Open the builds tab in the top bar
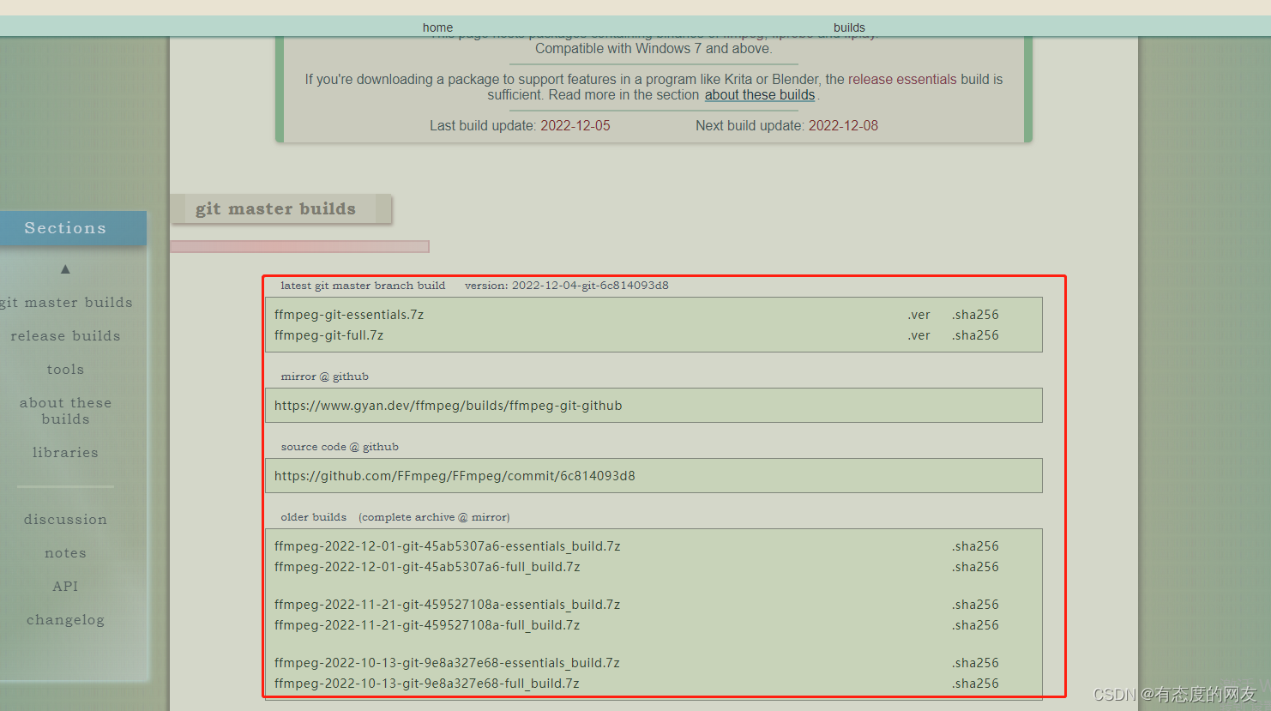Image resolution: width=1271 pixels, height=711 pixels. click(x=849, y=27)
